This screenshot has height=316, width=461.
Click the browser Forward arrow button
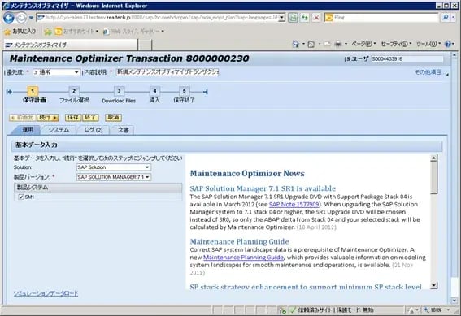[x=21, y=18]
